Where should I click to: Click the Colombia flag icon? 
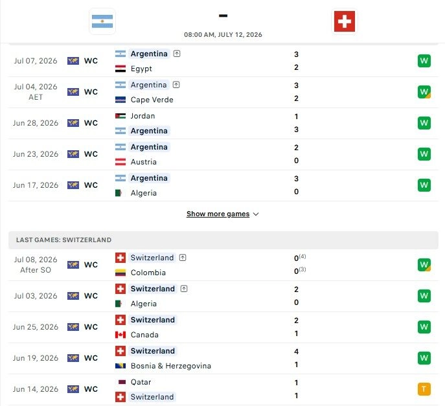pyautogui.click(x=120, y=273)
